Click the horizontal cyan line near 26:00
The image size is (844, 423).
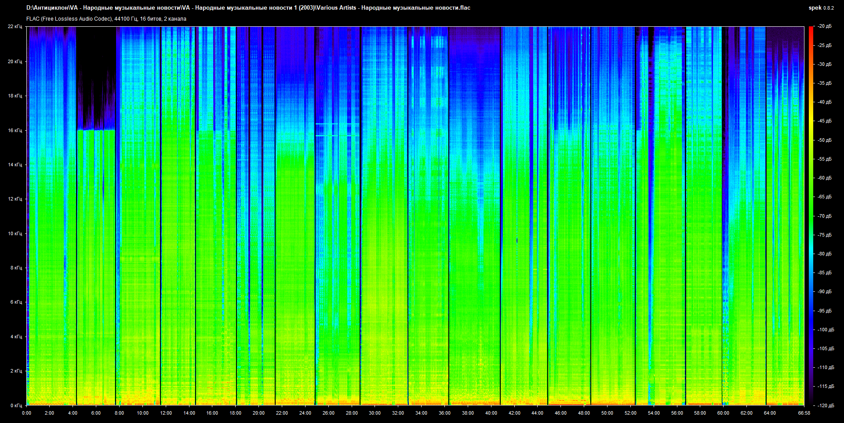(x=336, y=124)
